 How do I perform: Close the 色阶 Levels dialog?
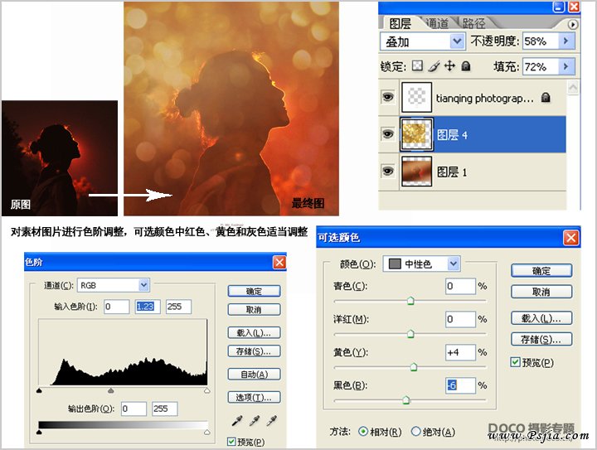tap(279, 262)
